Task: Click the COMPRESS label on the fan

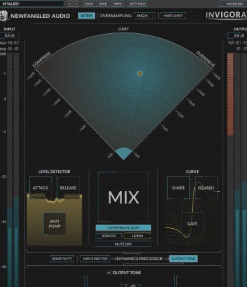Action: [41, 60]
